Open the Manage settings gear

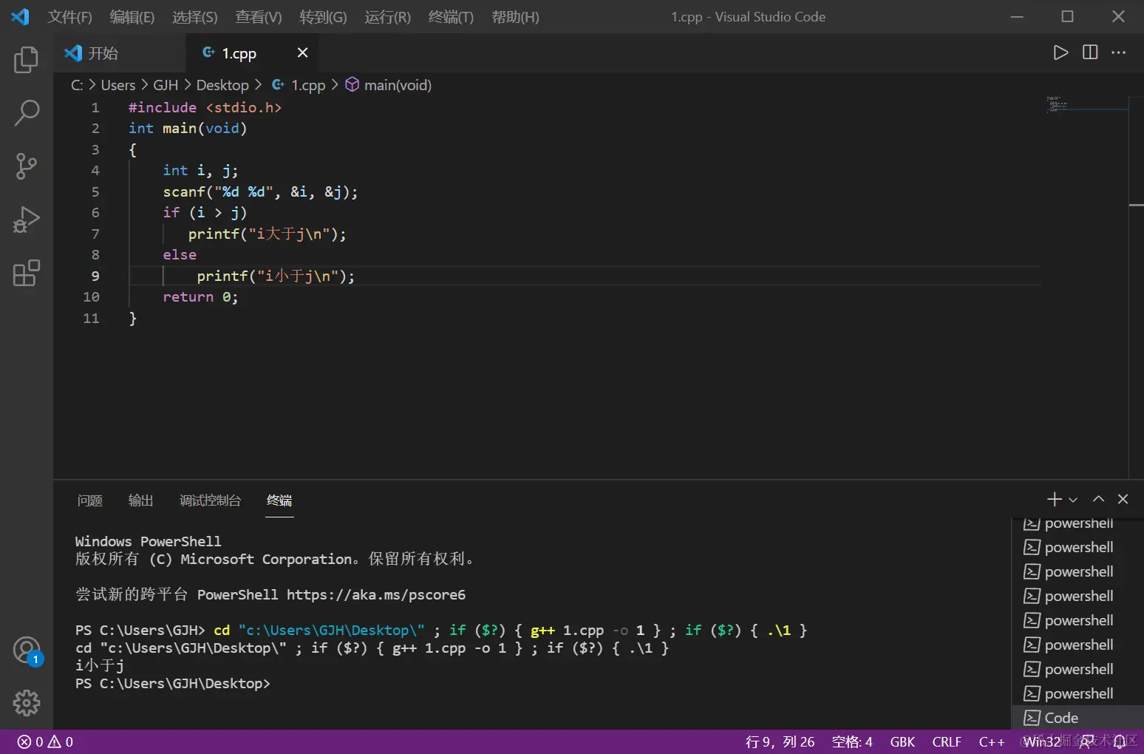[x=27, y=703]
